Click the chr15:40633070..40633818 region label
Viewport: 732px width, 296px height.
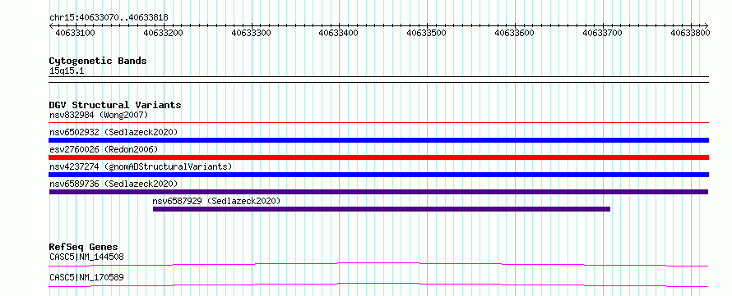tap(109, 18)
